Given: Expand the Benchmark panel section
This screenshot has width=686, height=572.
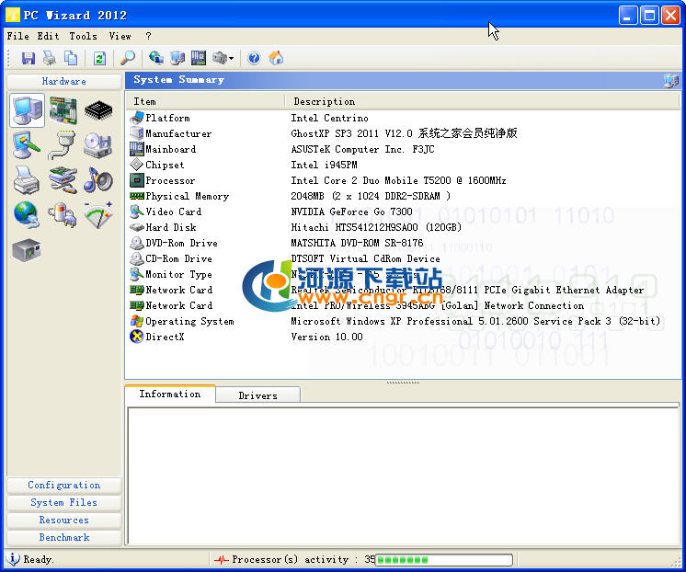Looking at the screenshot, I should [x=64, y=538].
